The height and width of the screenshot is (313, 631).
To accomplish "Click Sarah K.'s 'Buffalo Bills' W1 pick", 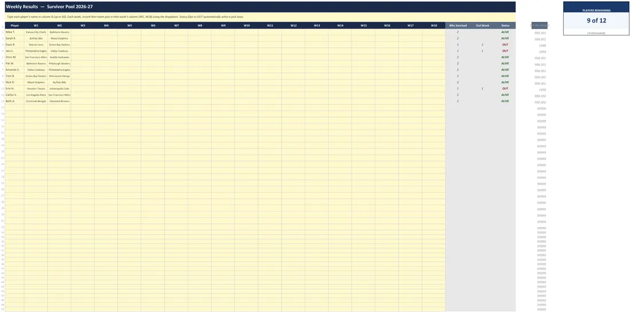I will 36,38.
